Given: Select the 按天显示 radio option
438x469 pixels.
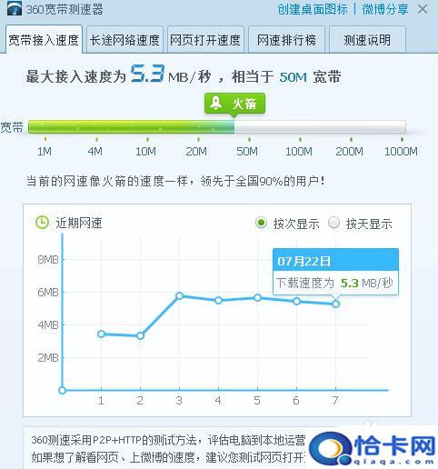Looking at the screenshot, I should click(333, 223).
